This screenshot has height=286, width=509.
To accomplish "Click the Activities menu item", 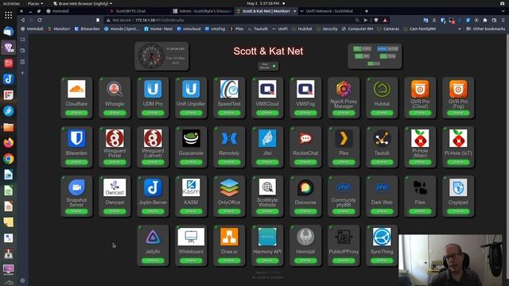I will [x=11, y=3].
